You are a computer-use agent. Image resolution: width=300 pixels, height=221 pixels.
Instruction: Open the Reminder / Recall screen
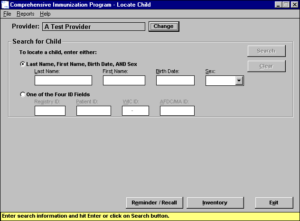(x=155, y=203)
